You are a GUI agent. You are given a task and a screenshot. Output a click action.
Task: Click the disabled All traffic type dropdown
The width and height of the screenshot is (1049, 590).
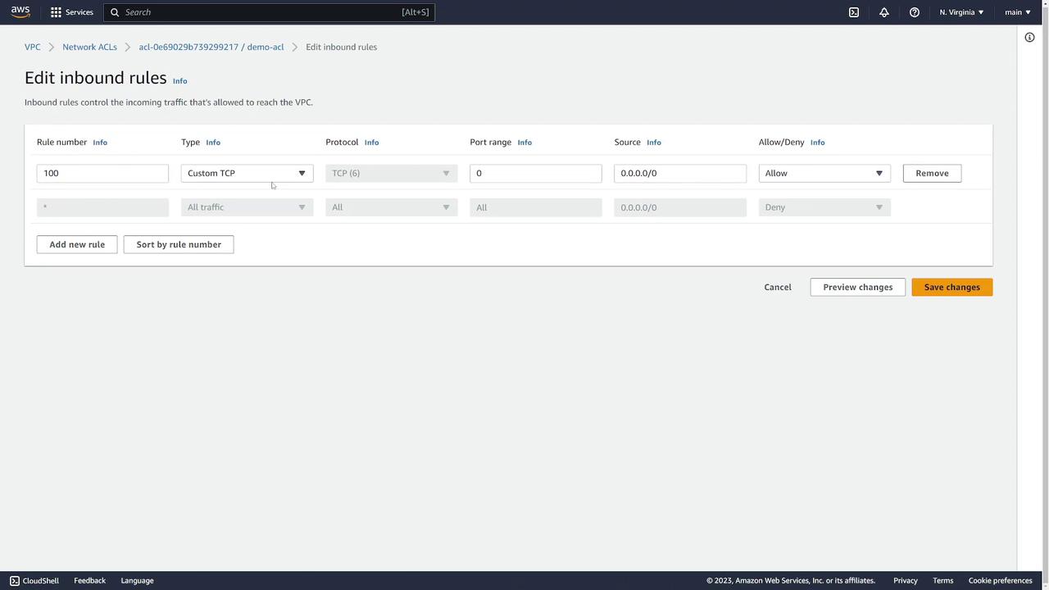[247, 207]
